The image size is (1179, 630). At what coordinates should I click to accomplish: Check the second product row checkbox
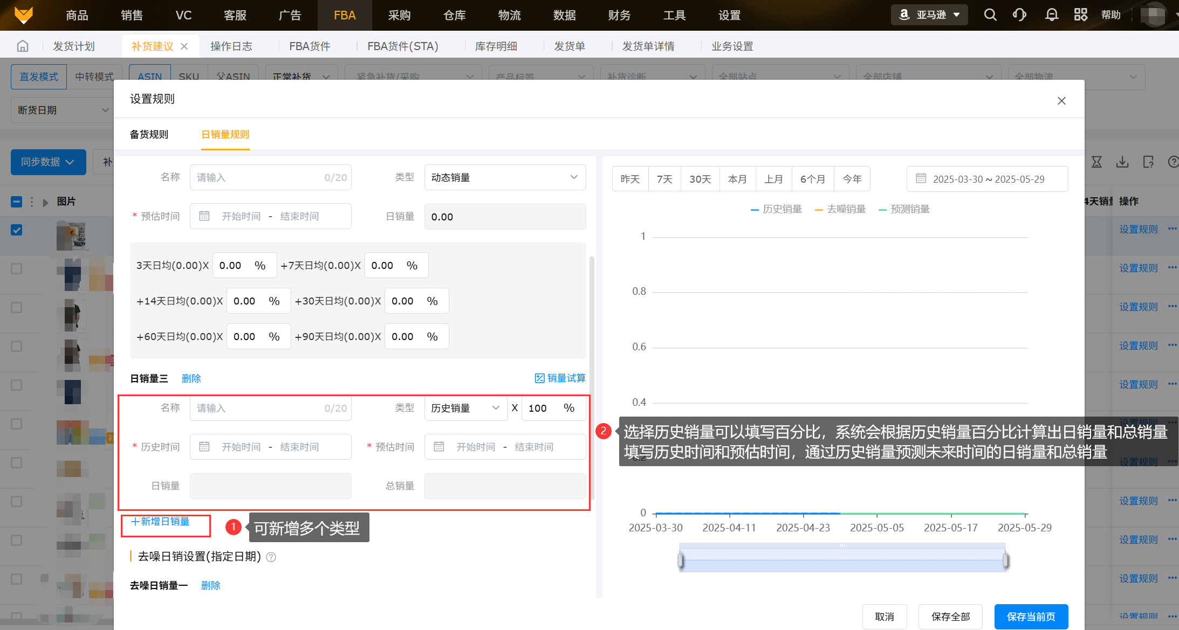[x=17, y=268]
